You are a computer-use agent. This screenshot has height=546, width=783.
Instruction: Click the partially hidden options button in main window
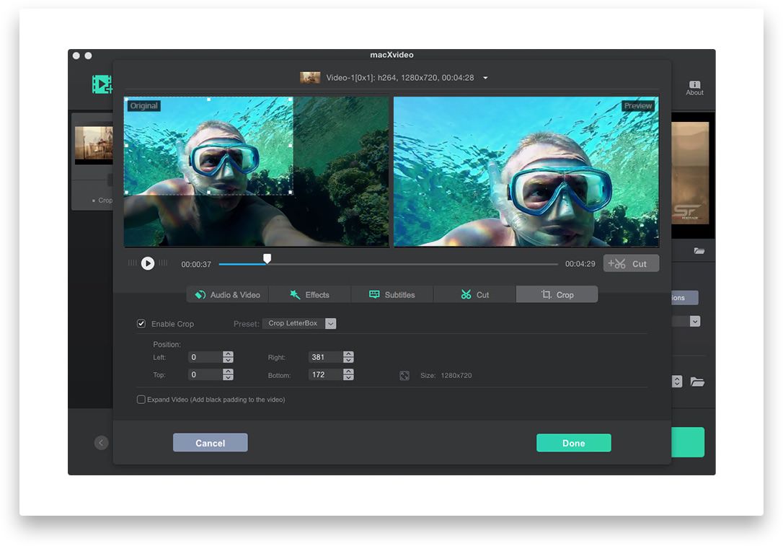(685, 298)
